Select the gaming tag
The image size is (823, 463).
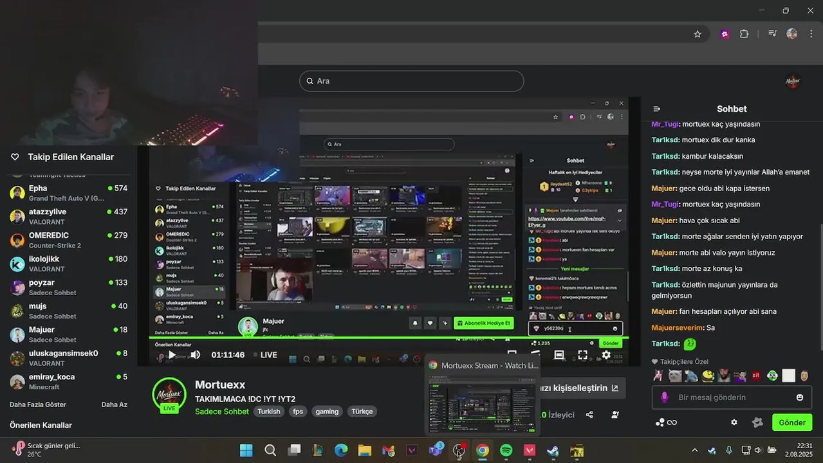point(327,412)
